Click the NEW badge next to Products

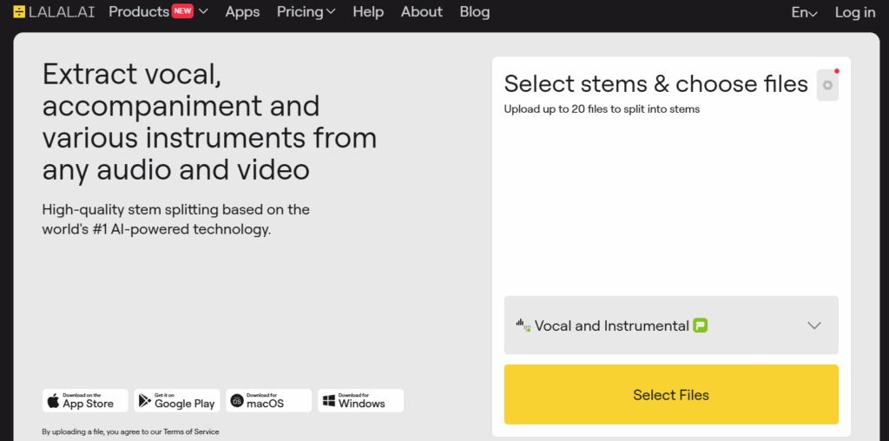click(x=182, y=11)
